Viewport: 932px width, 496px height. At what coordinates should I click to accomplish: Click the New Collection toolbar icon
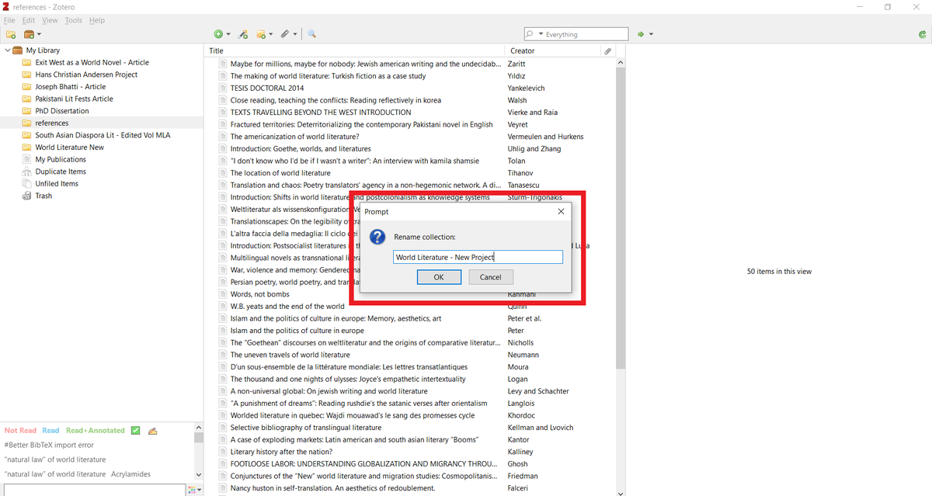[11, 34]
